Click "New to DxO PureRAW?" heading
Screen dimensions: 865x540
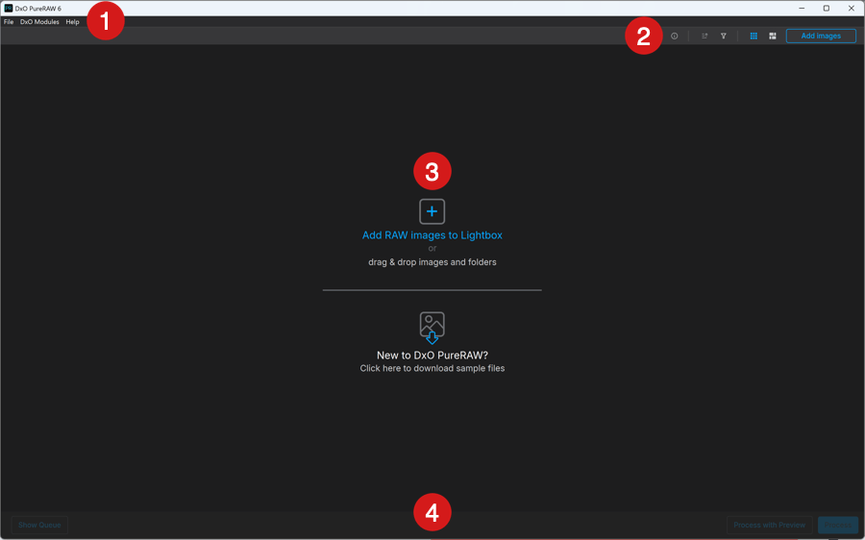(x=432, y=356)
